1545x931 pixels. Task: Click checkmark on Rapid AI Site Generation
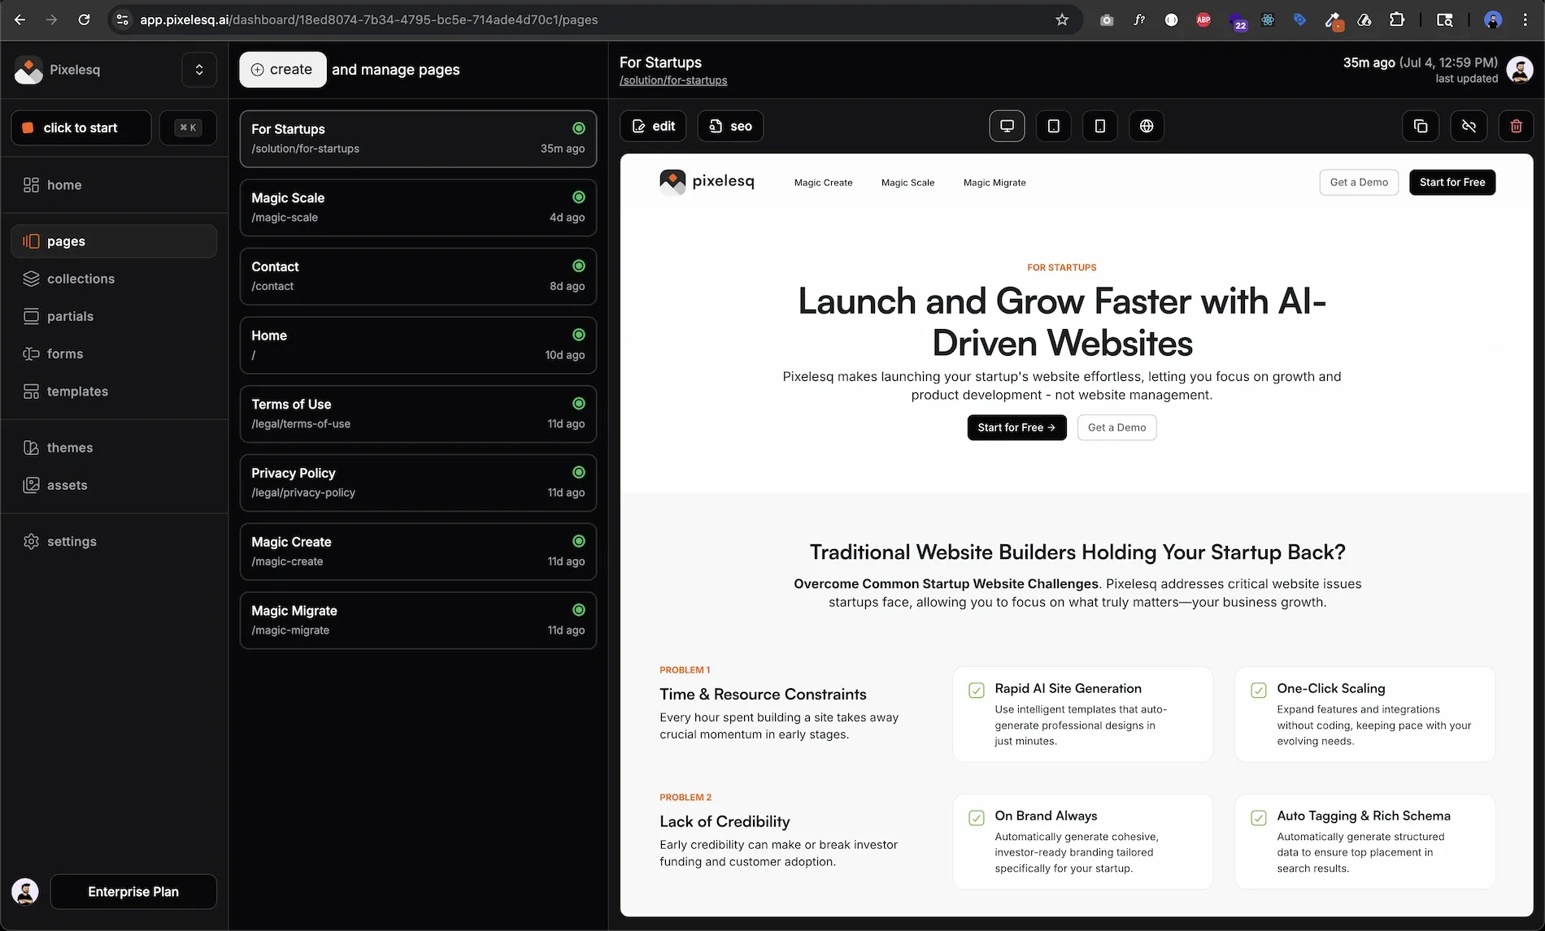977,691
